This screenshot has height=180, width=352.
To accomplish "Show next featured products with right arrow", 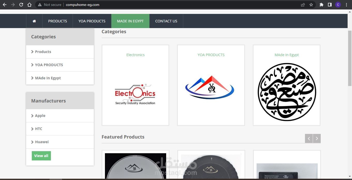I will (317, 139).
